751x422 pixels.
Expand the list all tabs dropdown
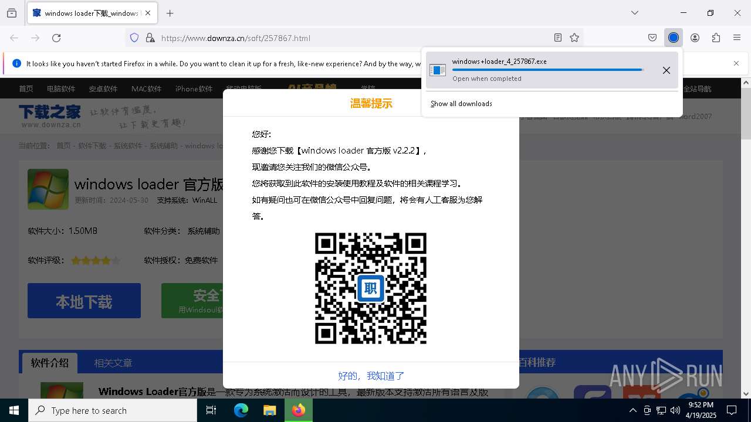[635, 13]
